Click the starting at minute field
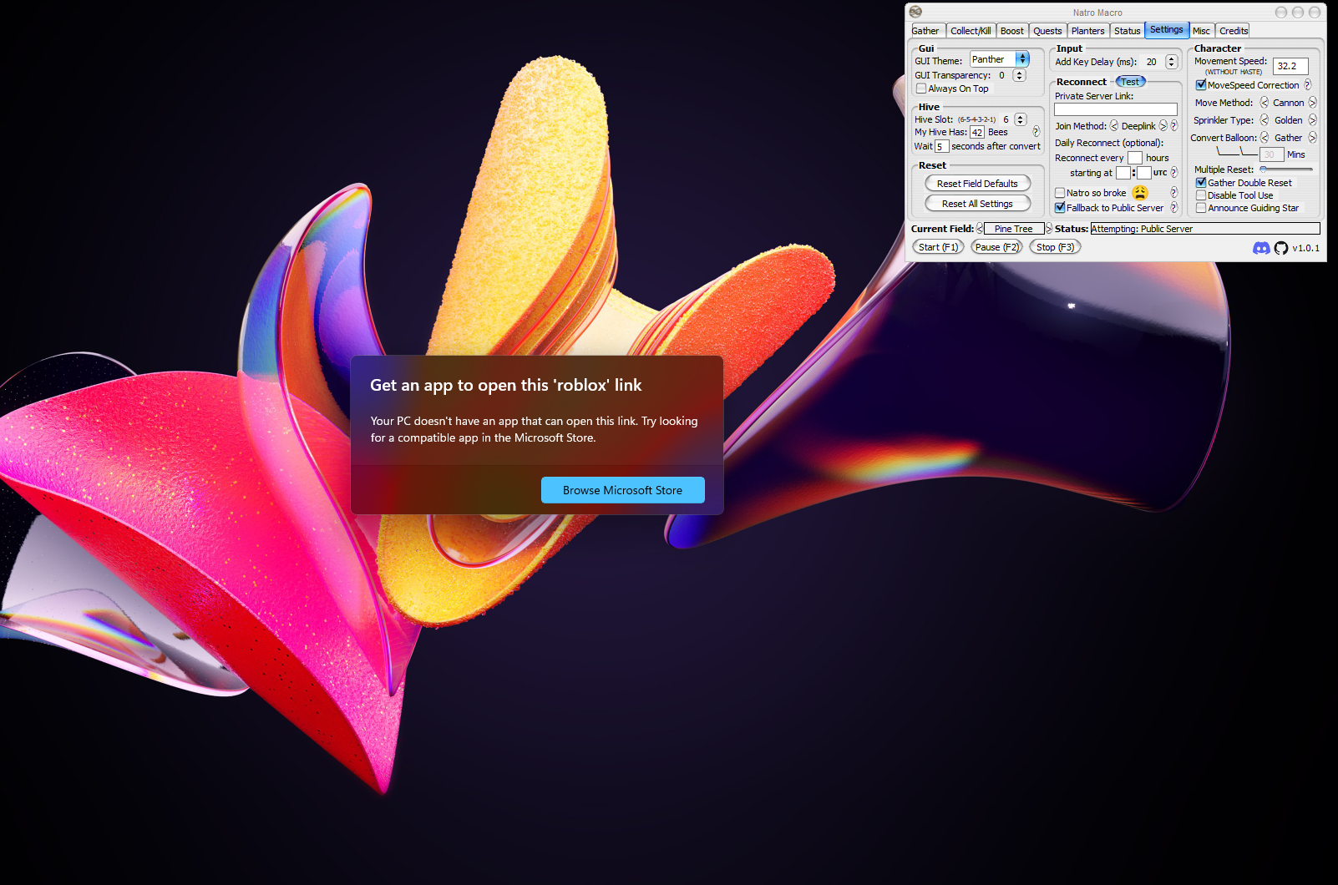 (x=1144, y=173)
